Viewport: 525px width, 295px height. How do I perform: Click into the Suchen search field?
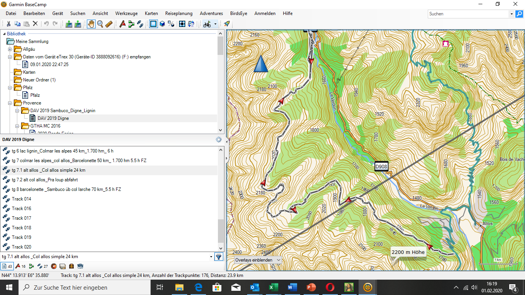tap(469, 14)
